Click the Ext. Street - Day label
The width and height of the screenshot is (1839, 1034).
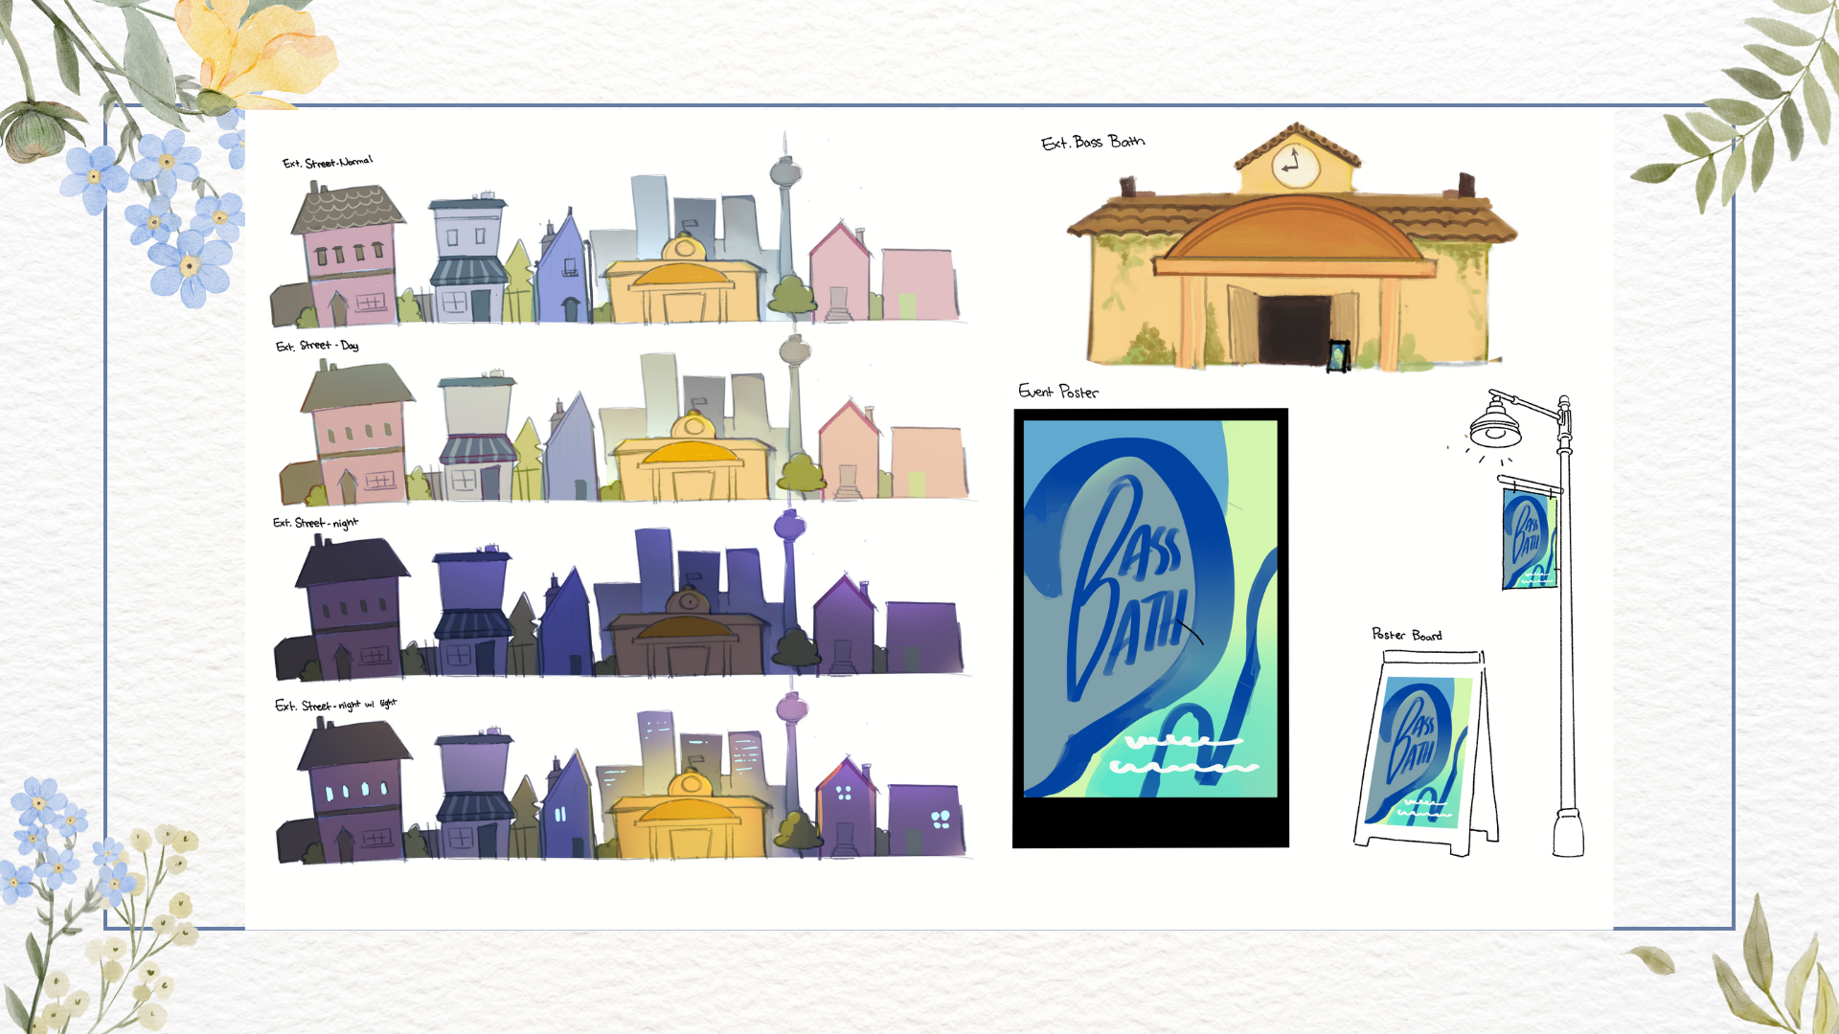pyautogui.click(x=317, y=346)
